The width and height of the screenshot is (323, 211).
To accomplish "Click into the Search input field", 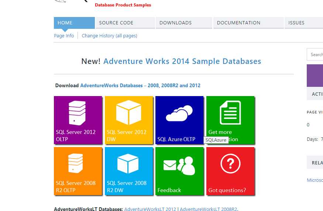I will point(315,54).
